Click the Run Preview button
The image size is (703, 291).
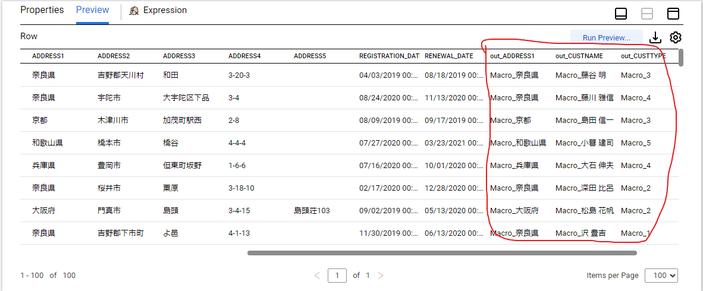(x=607, y=37)
